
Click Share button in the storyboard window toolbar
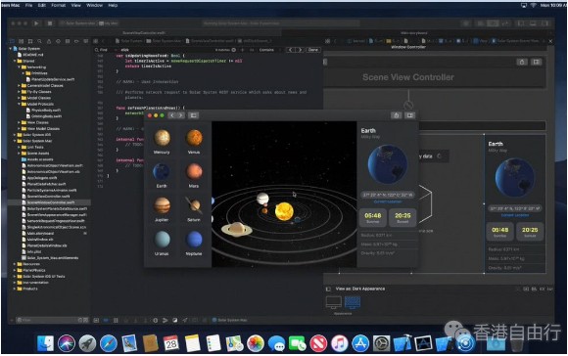[522, 62]
